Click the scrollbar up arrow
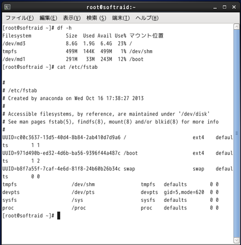The width and height of the screenshot is (241, 245). click(x=236, y=27)
